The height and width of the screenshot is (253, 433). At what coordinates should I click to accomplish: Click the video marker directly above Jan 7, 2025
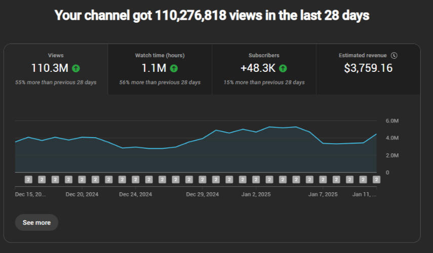pyautogui.click(x=323, y=180)
